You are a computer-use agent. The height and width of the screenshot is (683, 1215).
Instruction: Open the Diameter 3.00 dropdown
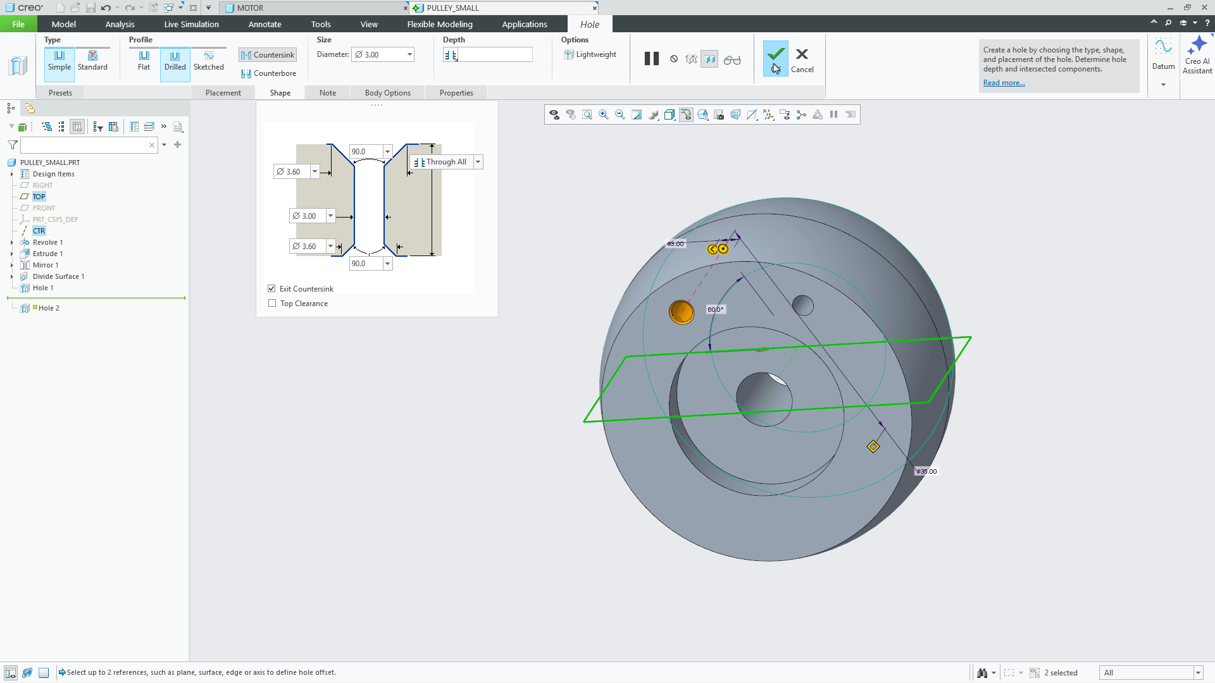pos(409,54)
